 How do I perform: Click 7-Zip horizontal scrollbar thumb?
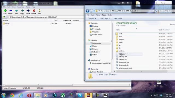39,85
